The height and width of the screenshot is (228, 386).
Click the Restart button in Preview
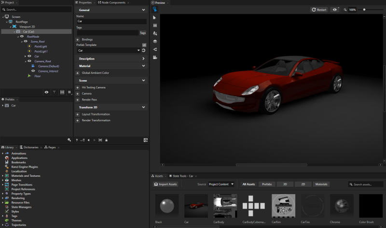319,10
